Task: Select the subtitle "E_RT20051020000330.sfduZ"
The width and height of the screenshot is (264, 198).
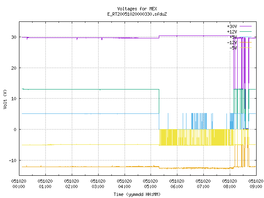Action: pyautogui.click(x=137, y=14)
